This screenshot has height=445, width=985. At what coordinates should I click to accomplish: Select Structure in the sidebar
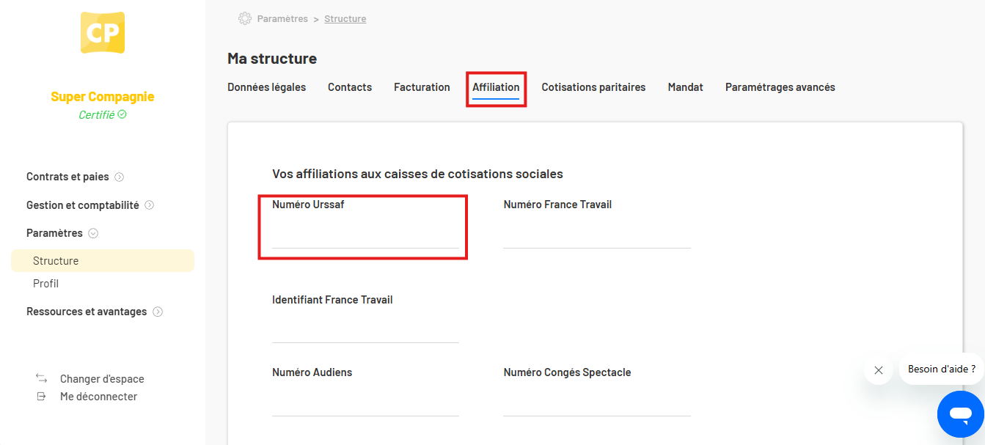[103, 261]
